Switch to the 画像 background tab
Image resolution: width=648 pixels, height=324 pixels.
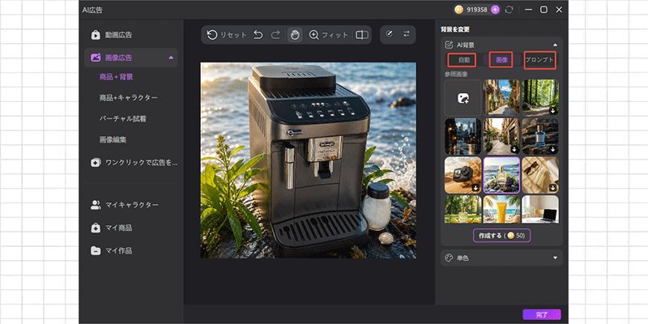501,60
